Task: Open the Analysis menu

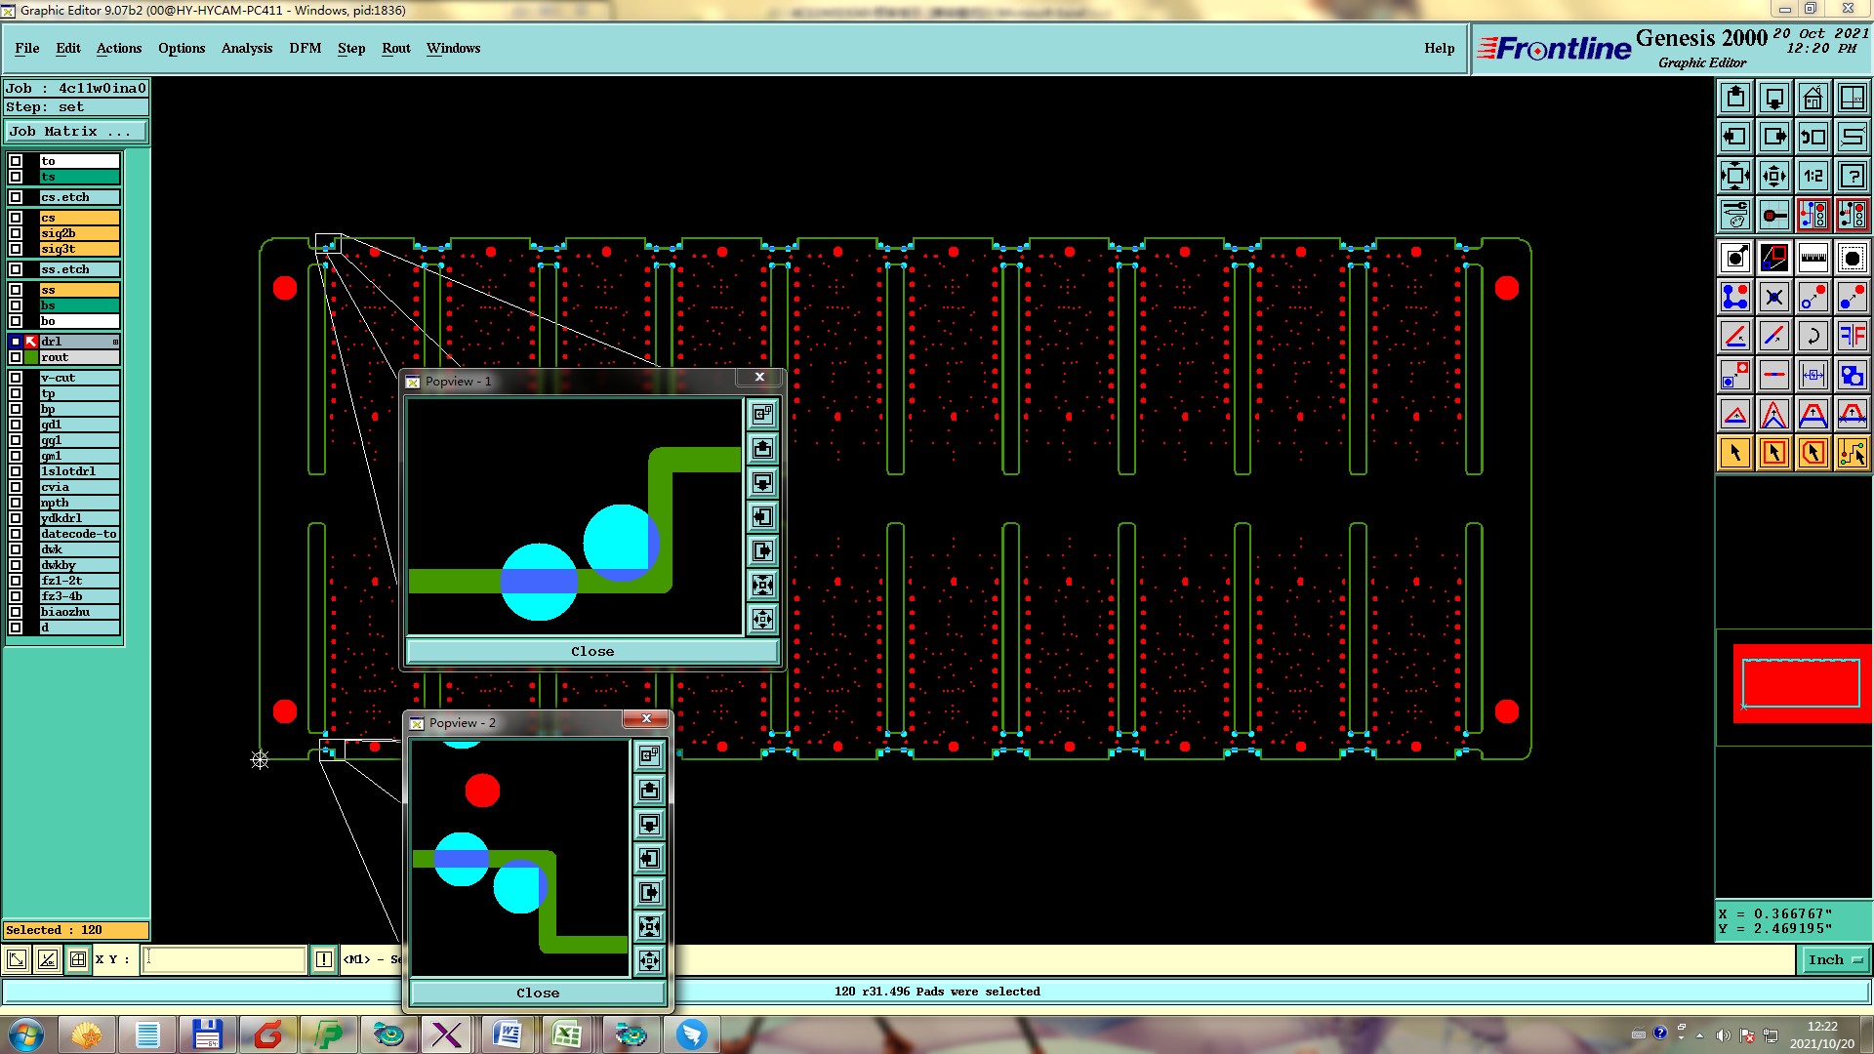Action: click(x=246, y=48)
